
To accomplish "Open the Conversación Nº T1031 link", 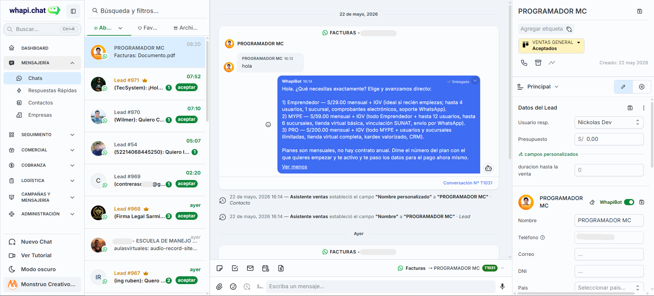I will pyautogui.click(x=468, y=183).
